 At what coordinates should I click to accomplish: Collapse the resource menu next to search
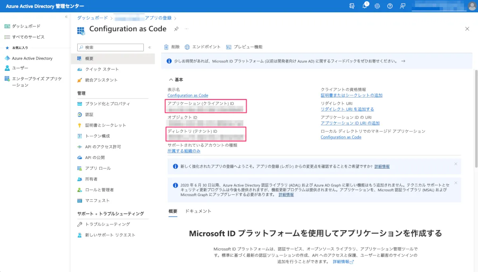click(150, 47)
